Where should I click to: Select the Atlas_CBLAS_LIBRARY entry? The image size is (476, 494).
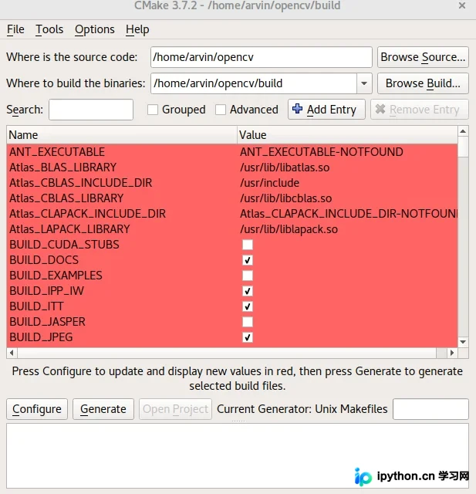pos(66,198)
